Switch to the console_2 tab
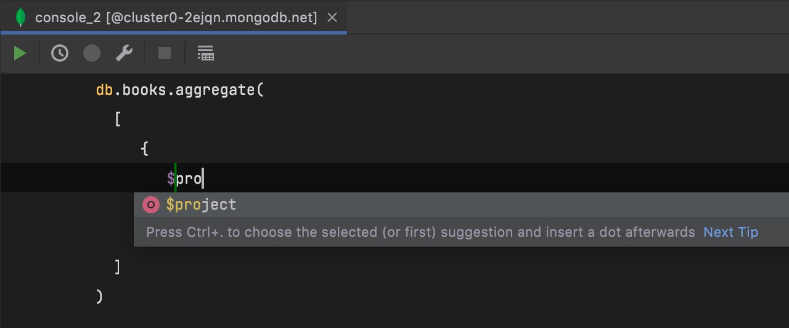Image resolution: width=789 pixels, height=328 pixels. 176,17
